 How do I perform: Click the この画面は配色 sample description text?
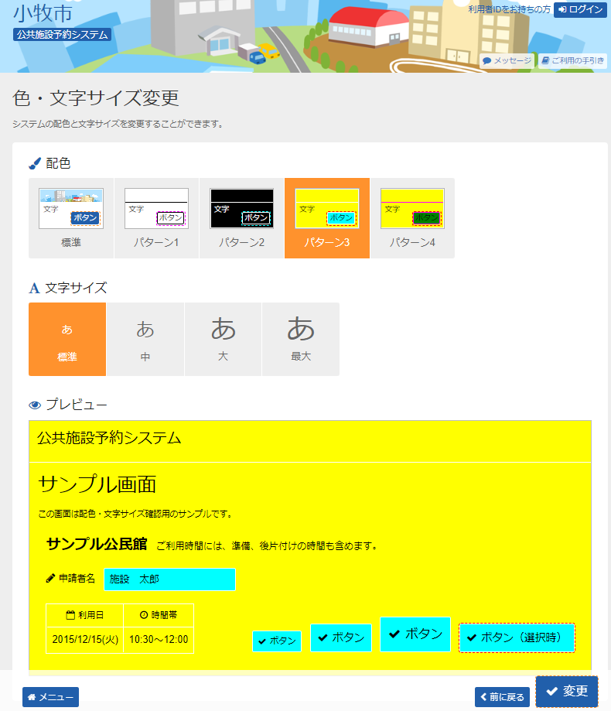pyautogui.click(x=136, y=514)
